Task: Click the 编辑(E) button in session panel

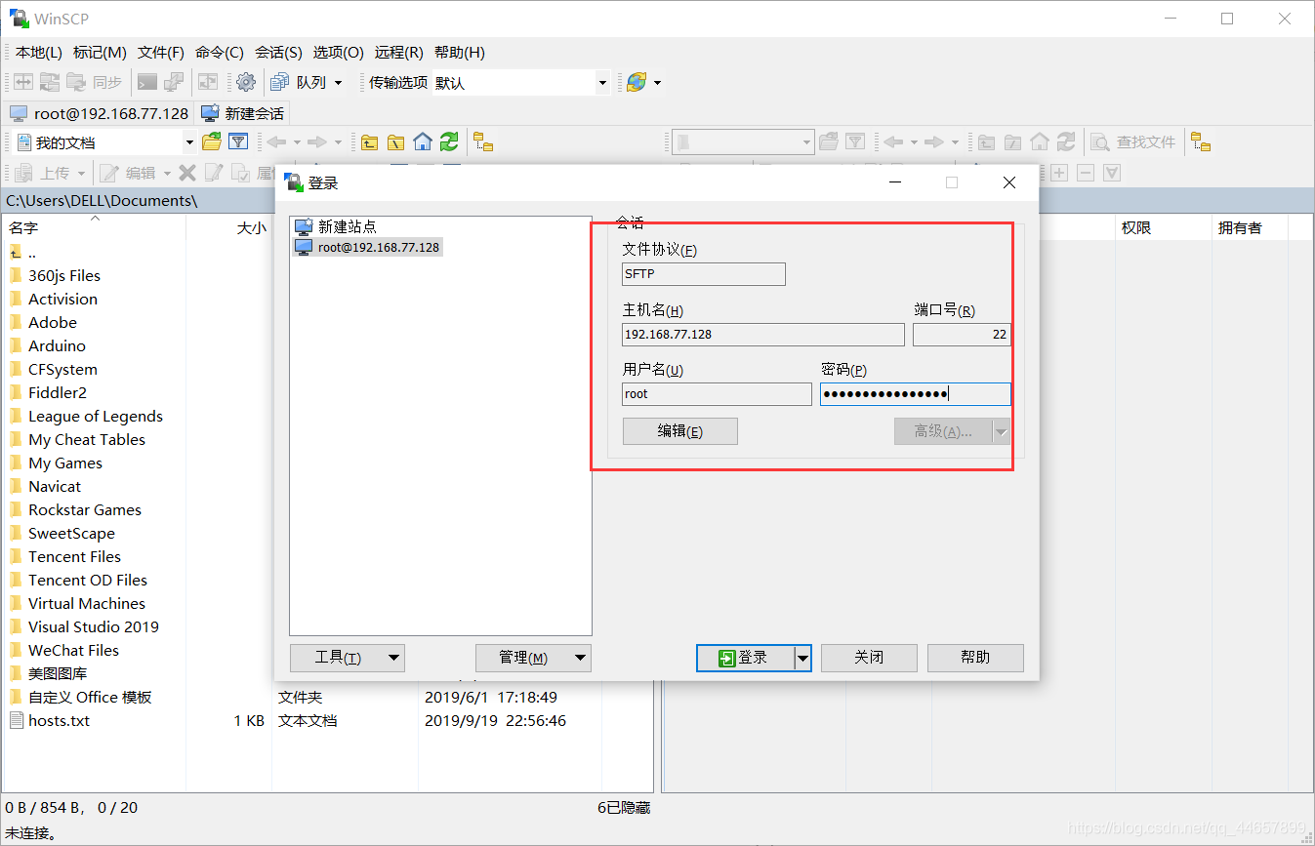Action: [x=679, y=431]
